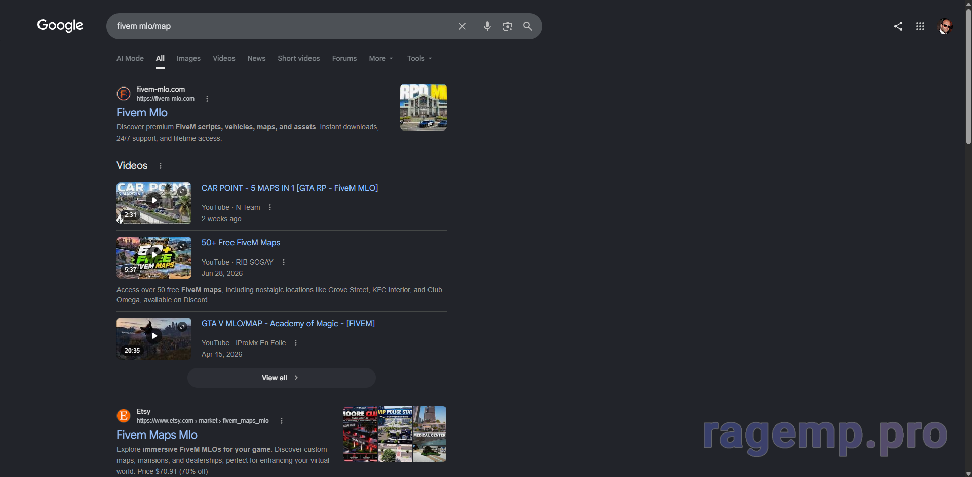The height and width of the screenshot is (477, 972).
Task: Open search by image camera icon
Action: [508, 26]
